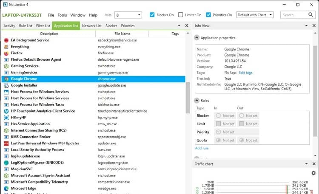This screenshot has width=319, height=194.
Task: Click the LastPass Universal Windows MSI Updater icon
Action: 6,143
